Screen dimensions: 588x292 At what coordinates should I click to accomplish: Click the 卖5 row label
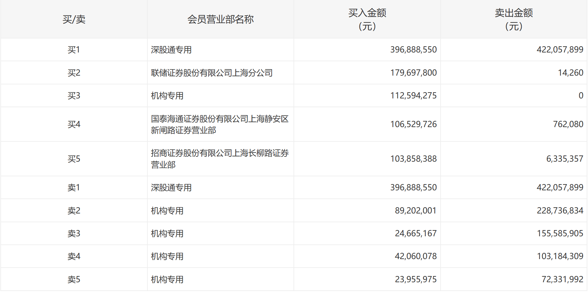(74, 280)
